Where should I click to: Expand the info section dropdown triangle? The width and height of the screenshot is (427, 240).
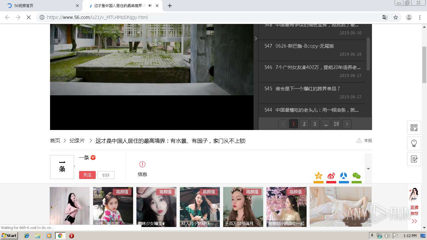pyautogui.click(x=368, y=169)
